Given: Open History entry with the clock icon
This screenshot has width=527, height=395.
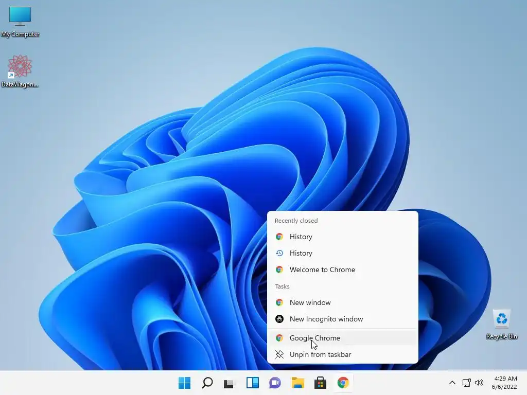Looking at the screenshot, I should point(343,253).
